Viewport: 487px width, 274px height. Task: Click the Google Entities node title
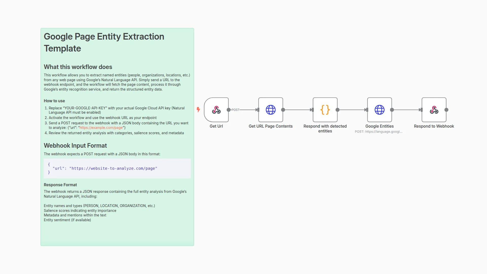[379, 126]
